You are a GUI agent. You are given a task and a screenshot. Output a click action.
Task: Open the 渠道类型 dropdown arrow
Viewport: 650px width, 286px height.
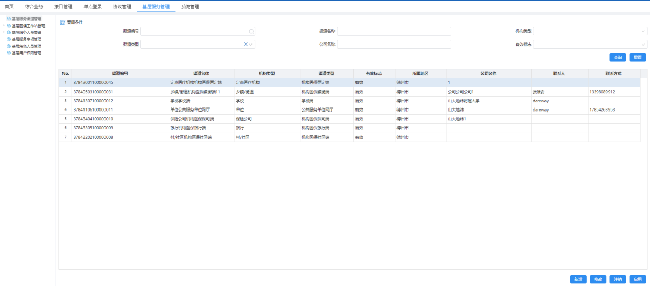[251, 45]
